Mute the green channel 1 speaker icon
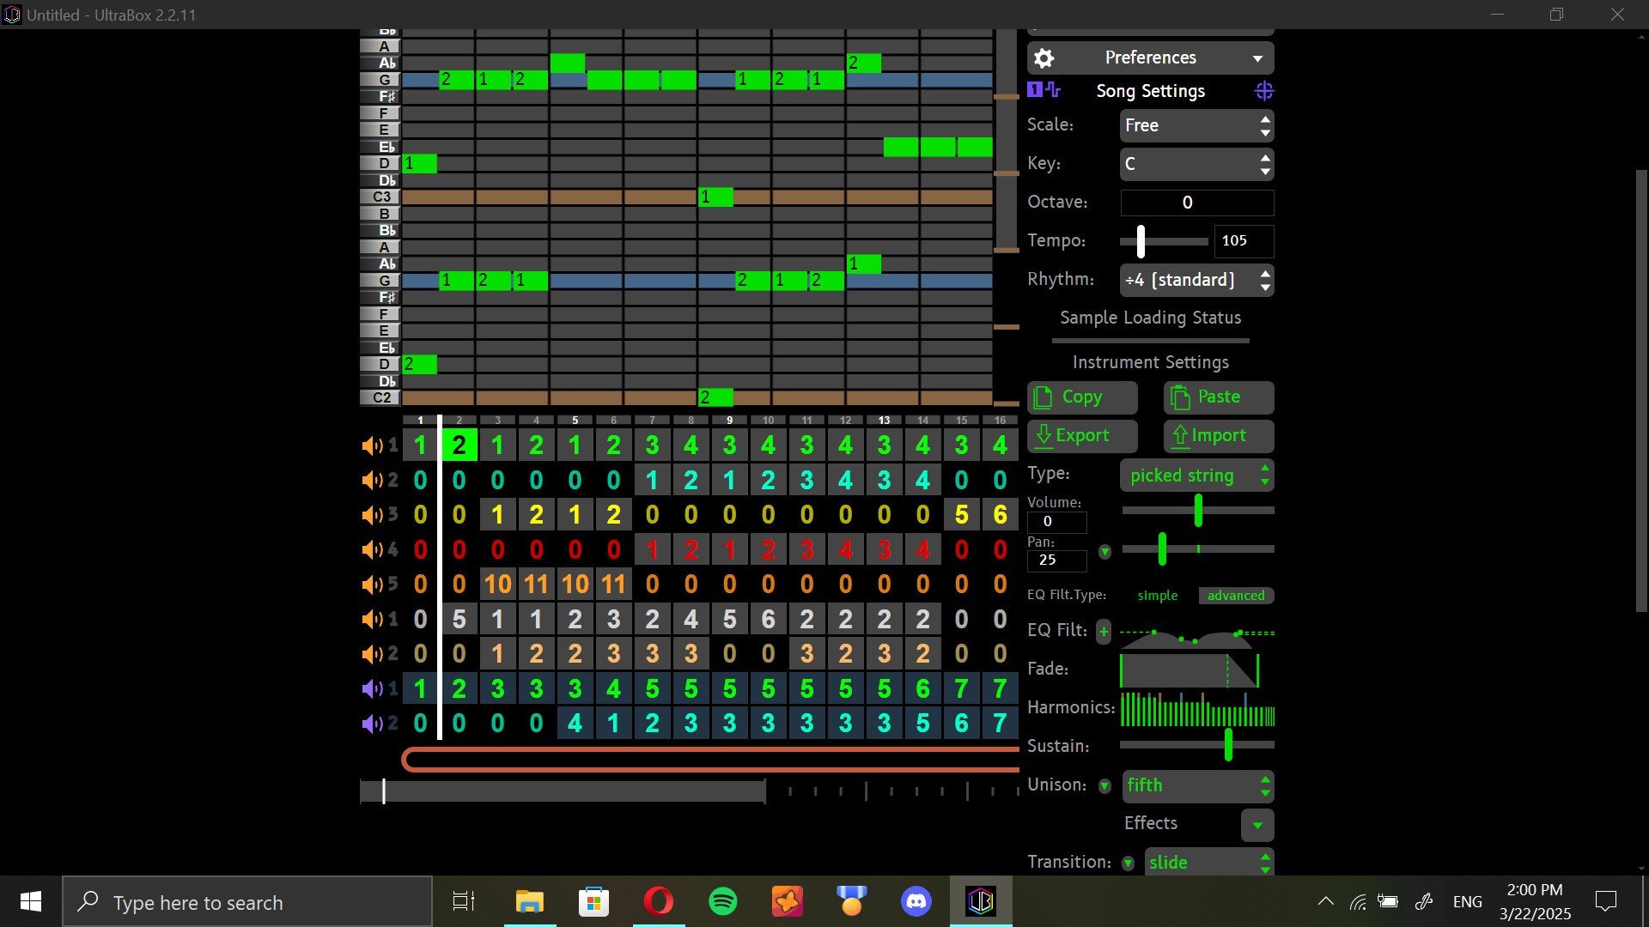The image size is (1649, 927). tap(372, 445)
